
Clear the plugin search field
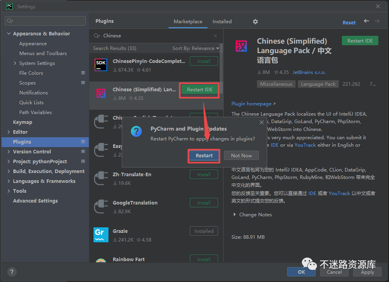pos(215,36)
